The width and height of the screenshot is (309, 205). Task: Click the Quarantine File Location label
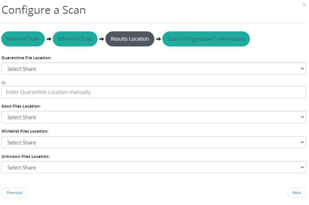click(x=27, y=58)
